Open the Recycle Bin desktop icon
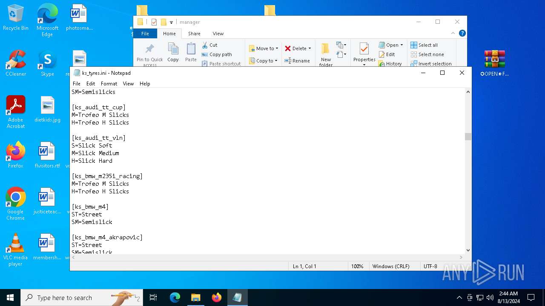This screenshot has height=306, width=545. [x=16, y=17]
